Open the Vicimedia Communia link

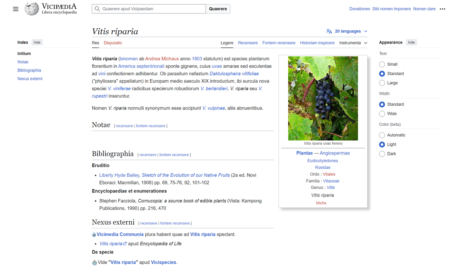coord(120,234)
